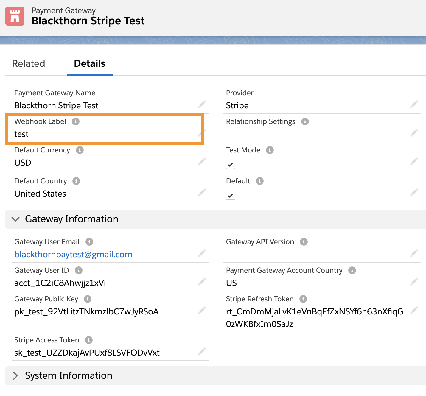Show Relationship Settings info icon
This screenshot has height=396, width=426.
tap(305, 121)
